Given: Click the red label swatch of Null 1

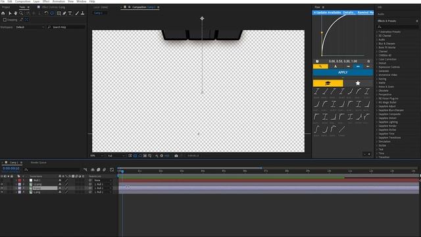Looking at the screenshot, I should (19, 180).
